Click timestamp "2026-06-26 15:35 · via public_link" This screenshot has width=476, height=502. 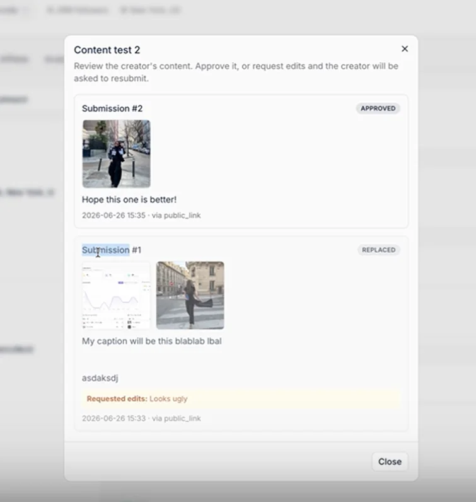(x=141, y=215)
